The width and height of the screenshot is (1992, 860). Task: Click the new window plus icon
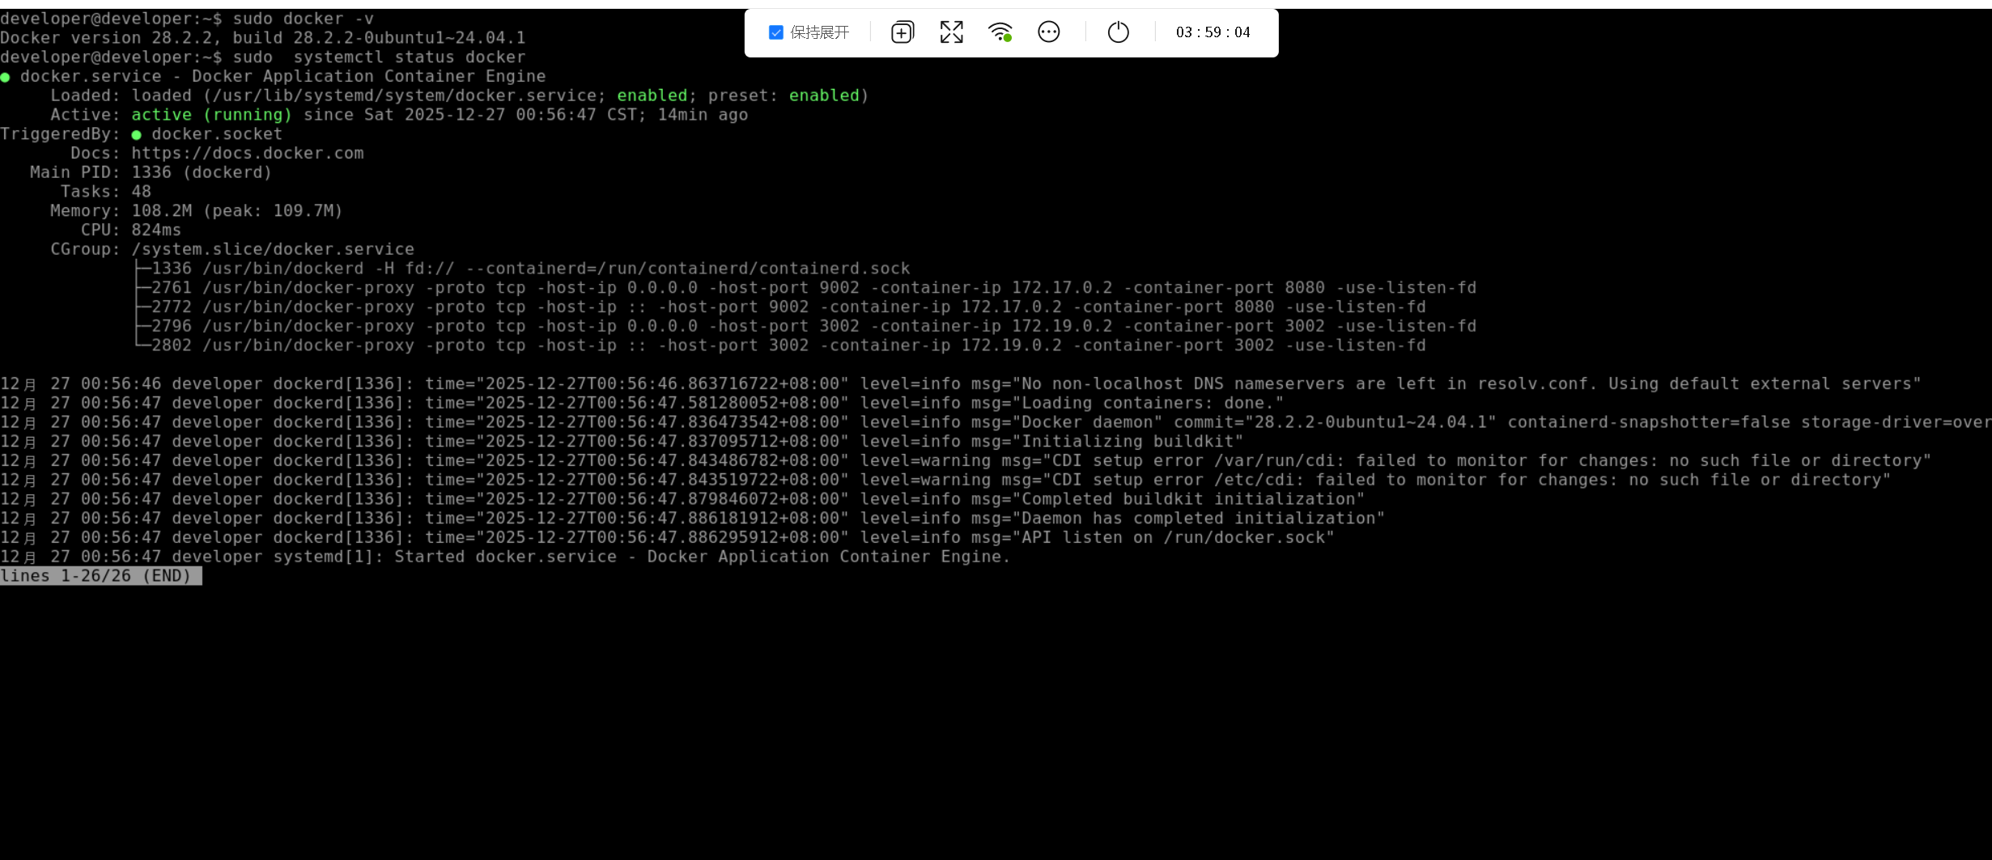coord(903,32)
